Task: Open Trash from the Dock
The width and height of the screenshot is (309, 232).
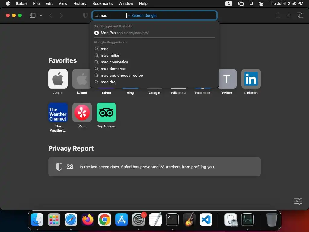Action: (x=272, y=219)
